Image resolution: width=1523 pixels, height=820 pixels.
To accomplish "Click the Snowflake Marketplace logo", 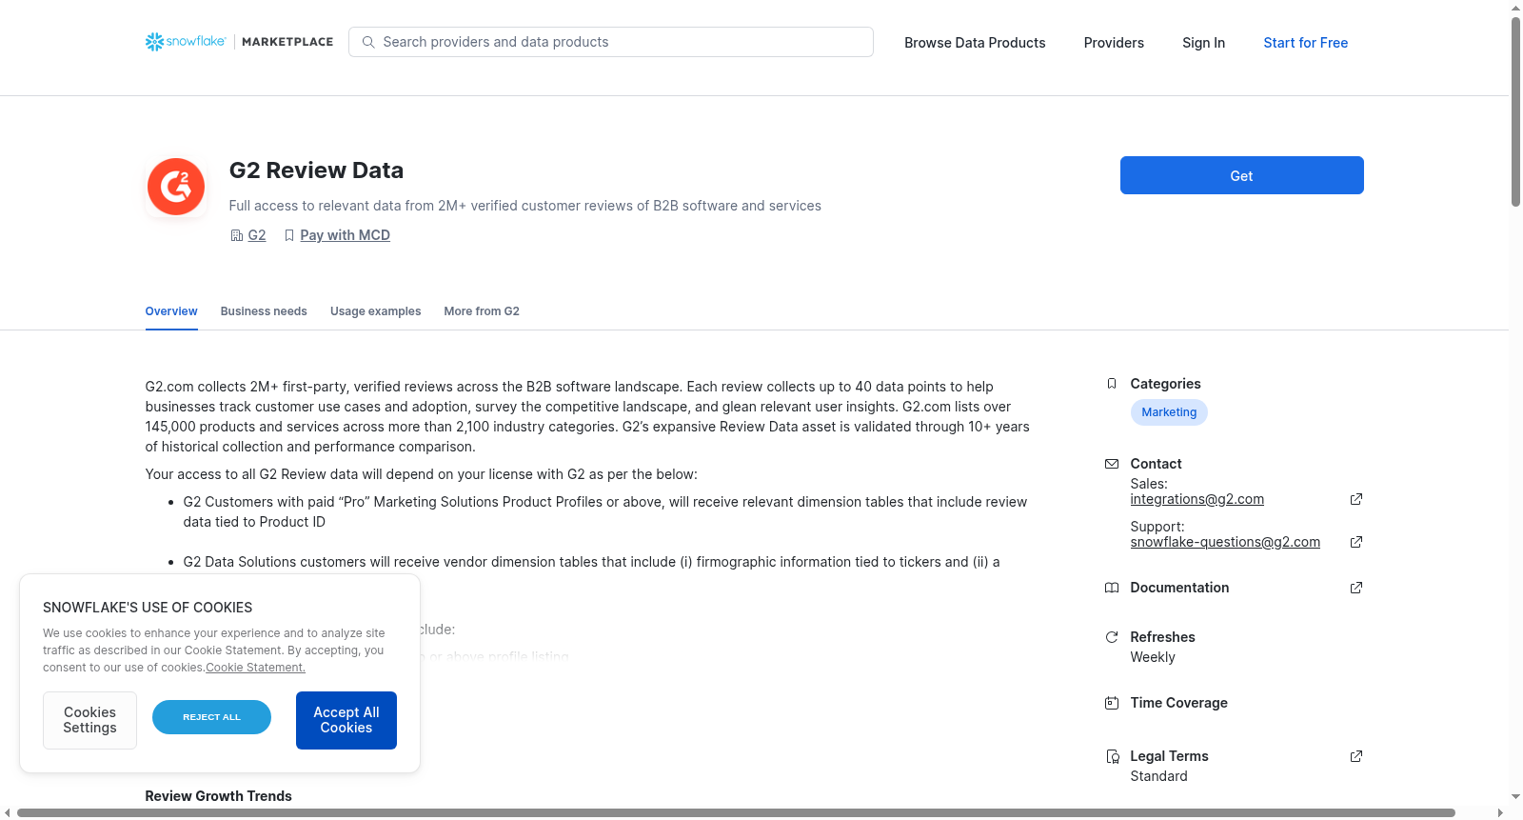I will pos(239,42).
